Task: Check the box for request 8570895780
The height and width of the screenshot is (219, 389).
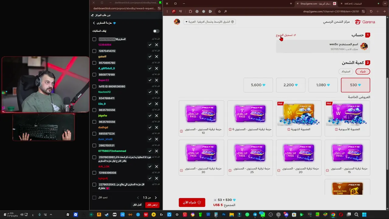Action: [94, 63]
